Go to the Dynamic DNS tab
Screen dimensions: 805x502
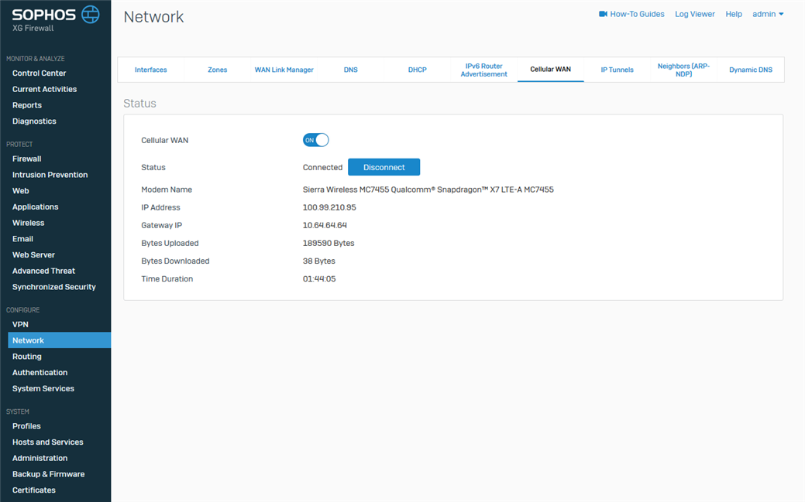click(x=750, y=70)
